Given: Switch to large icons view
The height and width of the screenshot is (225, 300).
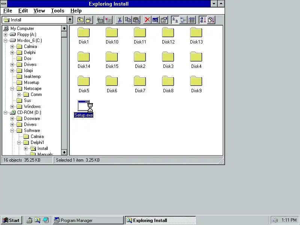Looking at the screenshot, I should pos(175,20).
